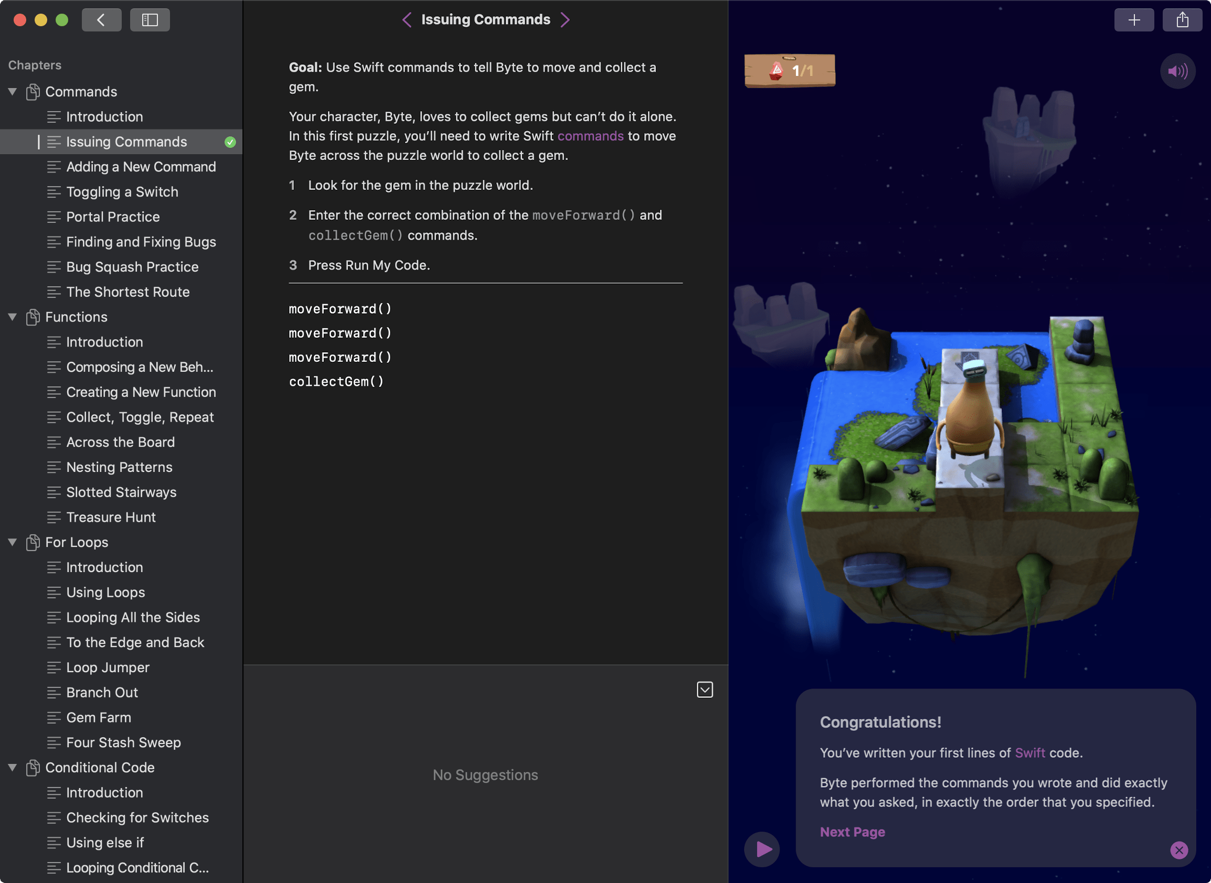
Task: Click the forward navigation arrow
Action: [x=564, y=19]
